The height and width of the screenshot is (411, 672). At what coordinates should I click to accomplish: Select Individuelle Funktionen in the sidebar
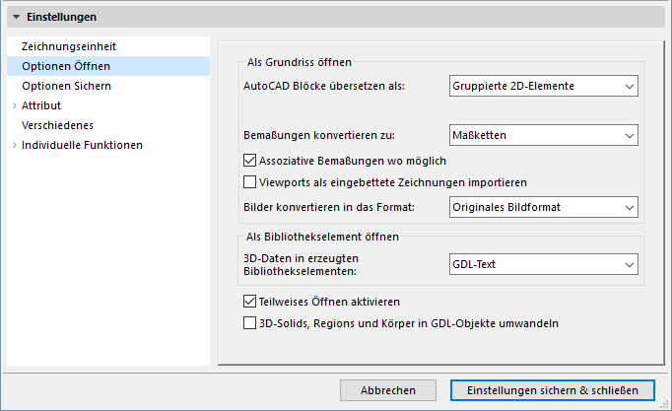pos(82,145)
